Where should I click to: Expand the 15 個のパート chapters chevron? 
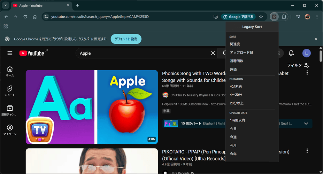306,124
